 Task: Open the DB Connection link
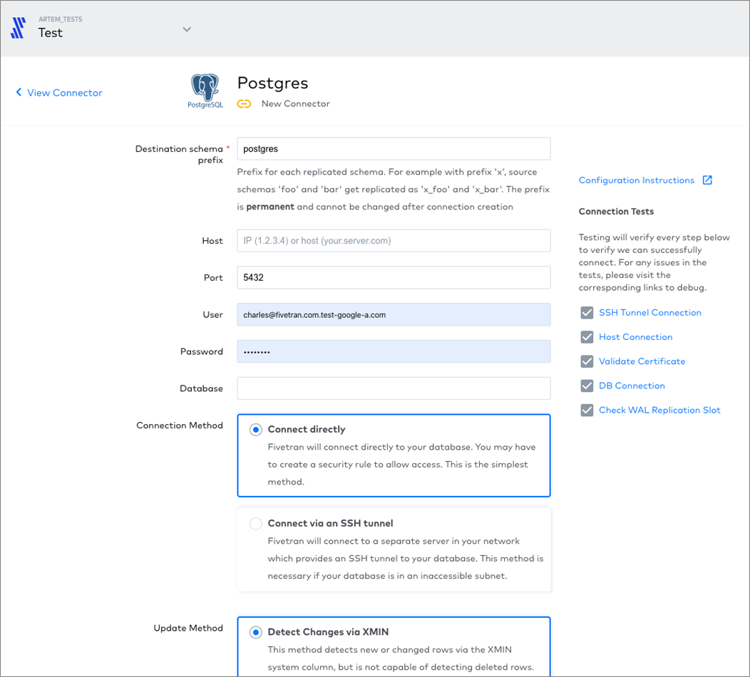[632, 386]
